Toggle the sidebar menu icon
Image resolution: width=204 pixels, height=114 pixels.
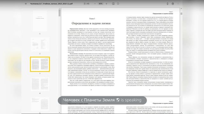[x=26, y=4]
